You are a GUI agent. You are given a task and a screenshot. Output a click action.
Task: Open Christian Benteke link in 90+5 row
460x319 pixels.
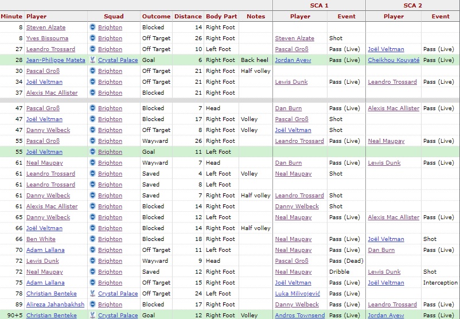coord(52,315)
